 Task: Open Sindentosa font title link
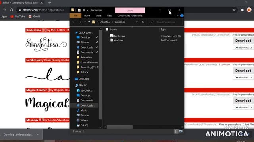(x=33, y=30)
